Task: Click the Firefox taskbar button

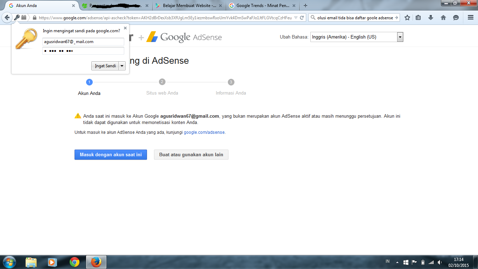Action: click(96, 262)
